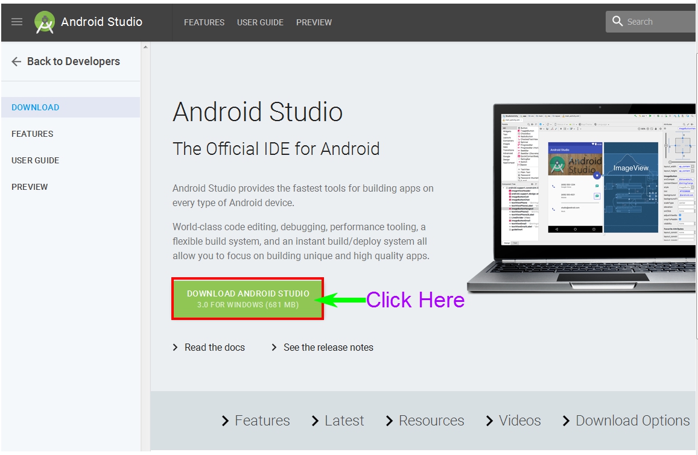Click the arrow icon next to Resources
Viewport: 698px width, 455px height.
[389, 421]
